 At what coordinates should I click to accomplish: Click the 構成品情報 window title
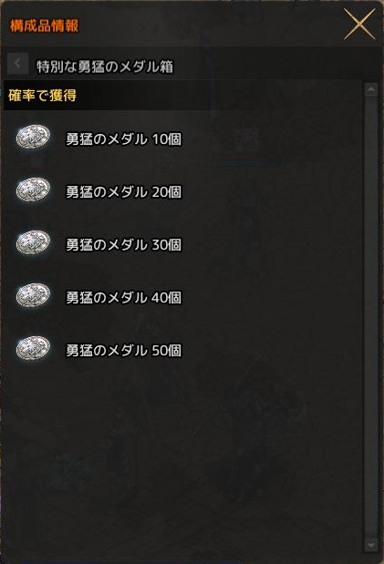click(x=44, y=26)
